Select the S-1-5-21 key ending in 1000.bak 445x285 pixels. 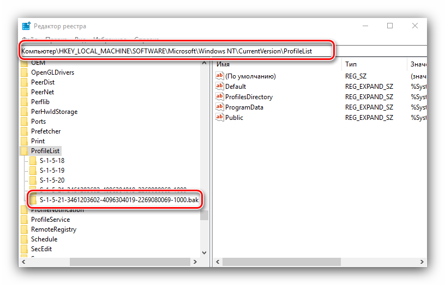[119, 200]
